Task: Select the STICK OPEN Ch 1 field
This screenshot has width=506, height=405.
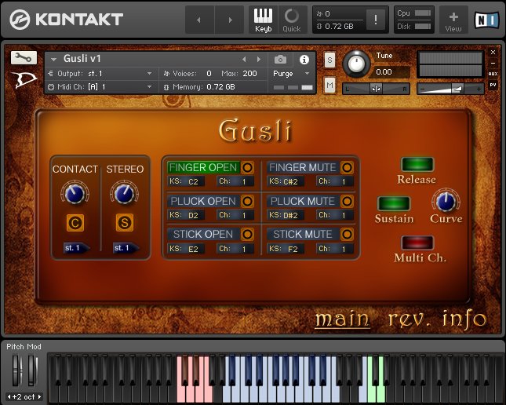Action: point(235,249)
